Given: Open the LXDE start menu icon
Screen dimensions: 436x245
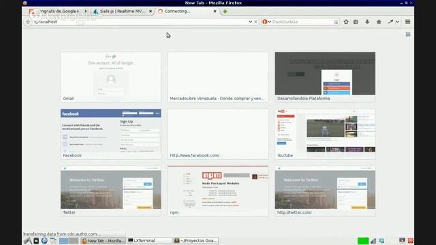Looking at the screenshot, I should point(27,240).
